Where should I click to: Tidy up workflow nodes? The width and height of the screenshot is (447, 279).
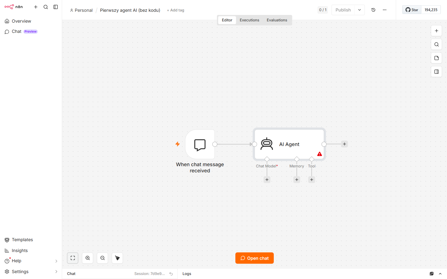click(x=117, y=258)
